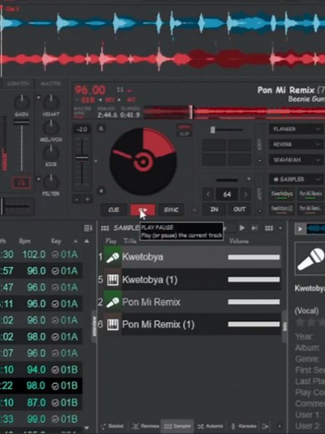The image size is (325, 434).
Task: Click the pitch value -2.0 display
Action: [x=82, y=129]
